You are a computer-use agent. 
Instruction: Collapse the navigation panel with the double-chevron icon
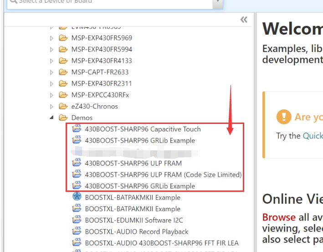(x=244, y=20)
